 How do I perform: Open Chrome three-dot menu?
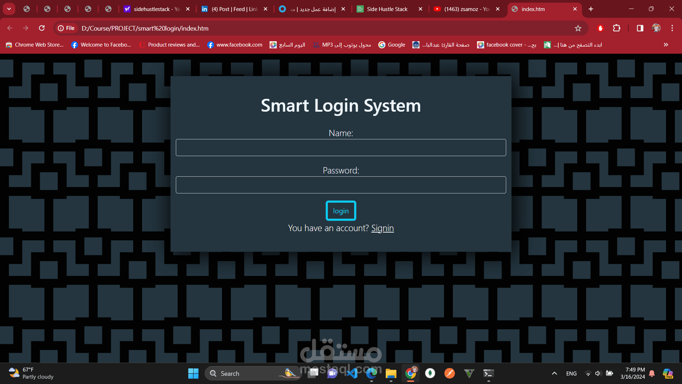click(x=672, y=28)
